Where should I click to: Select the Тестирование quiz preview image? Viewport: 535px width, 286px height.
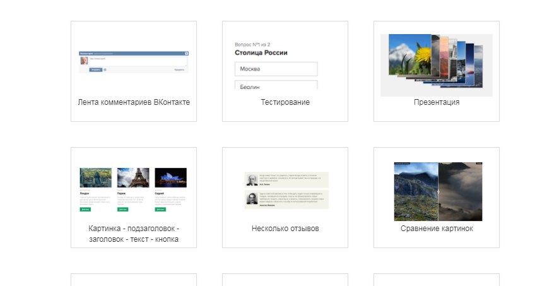point(276,65)
